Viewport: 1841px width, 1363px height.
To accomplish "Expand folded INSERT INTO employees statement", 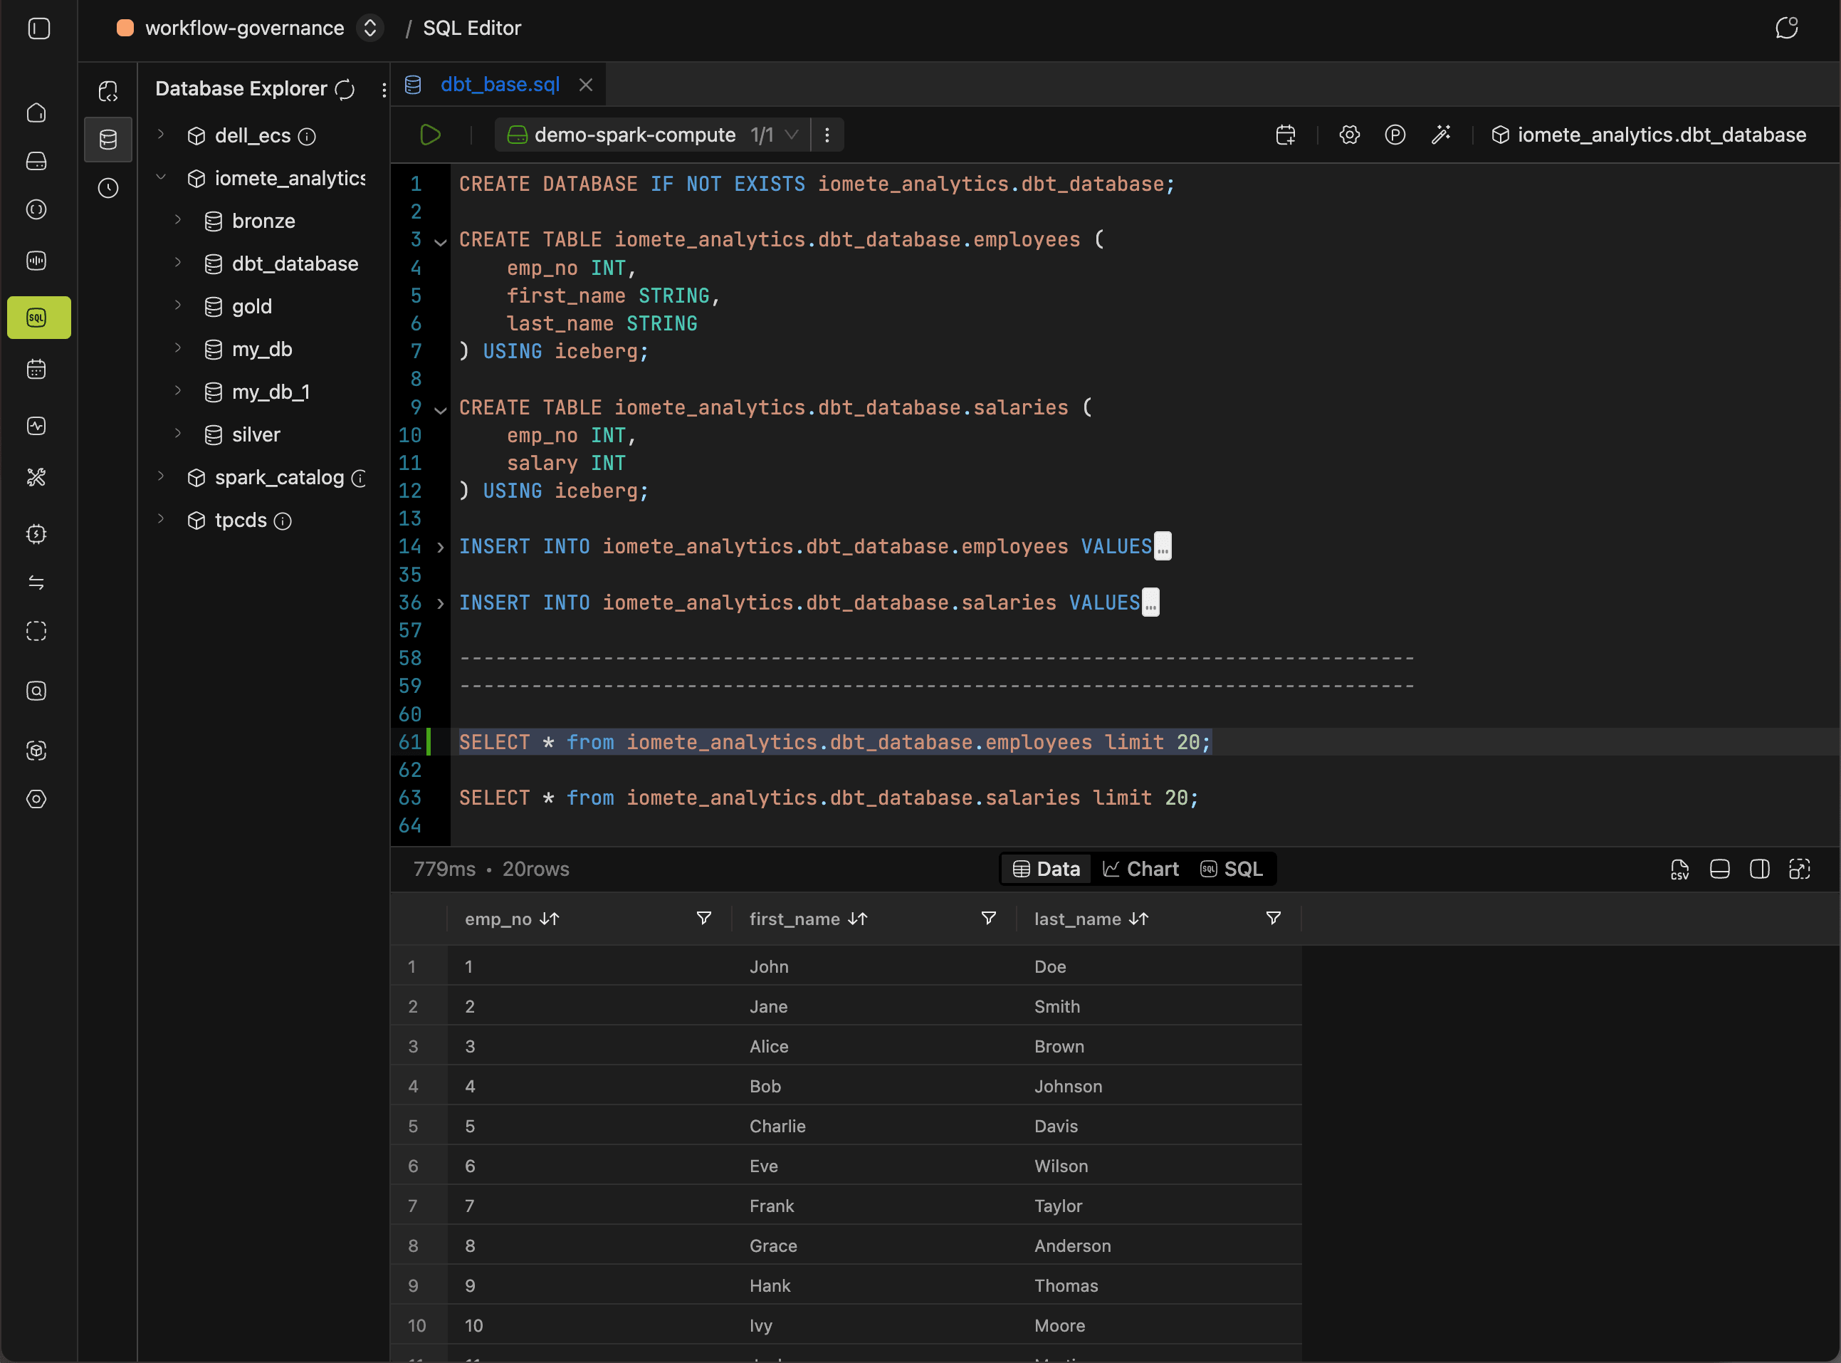I will tap(441, 547).
